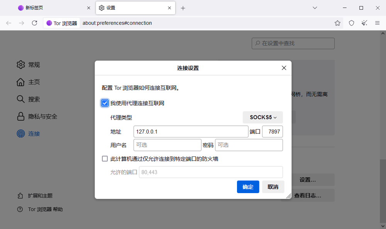Open a new tab with plus icon
Image resolution: width=386 pixels, height=229 pixels.
183,8
